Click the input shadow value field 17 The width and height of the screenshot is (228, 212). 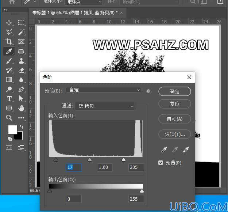click(x=74, y=167)
